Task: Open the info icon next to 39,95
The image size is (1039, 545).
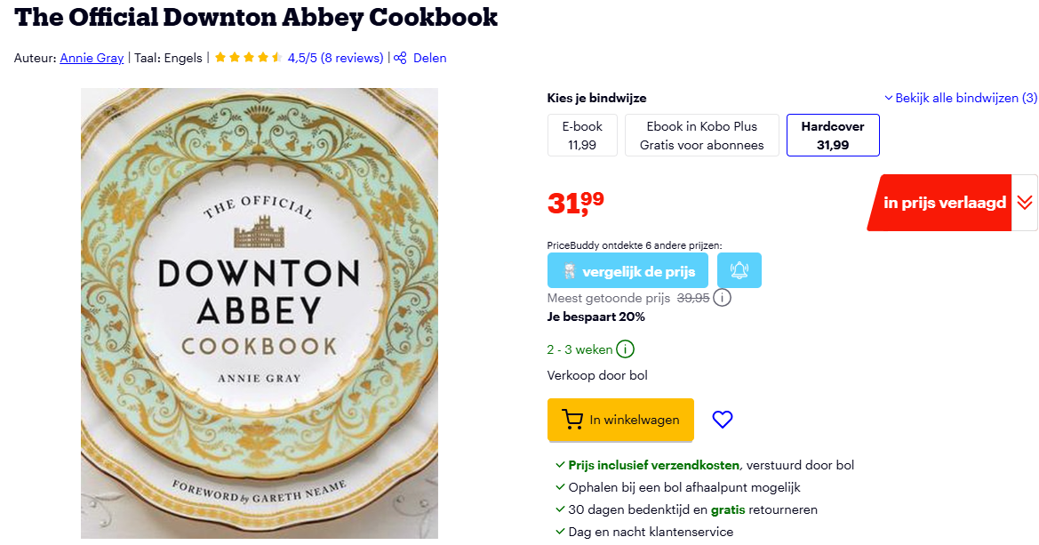Action: click(722, 297)
